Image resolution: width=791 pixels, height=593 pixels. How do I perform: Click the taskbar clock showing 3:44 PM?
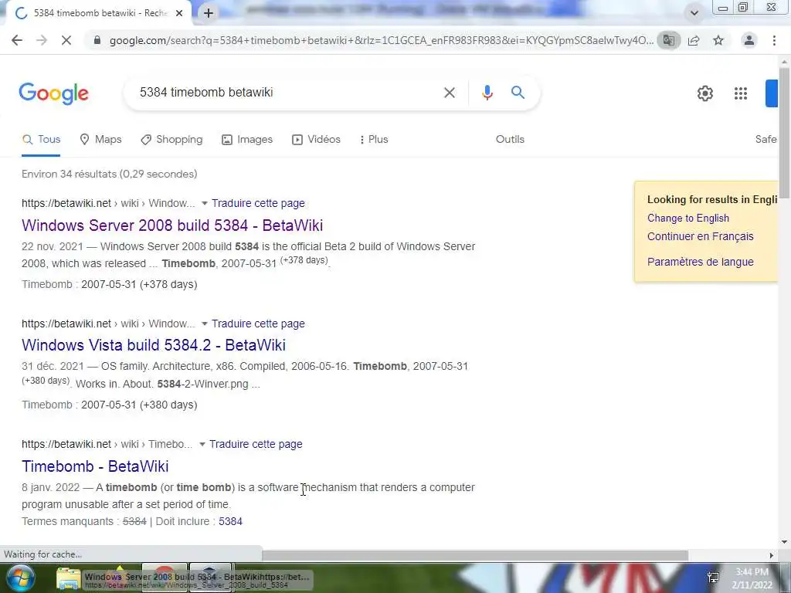coord(752,578)
